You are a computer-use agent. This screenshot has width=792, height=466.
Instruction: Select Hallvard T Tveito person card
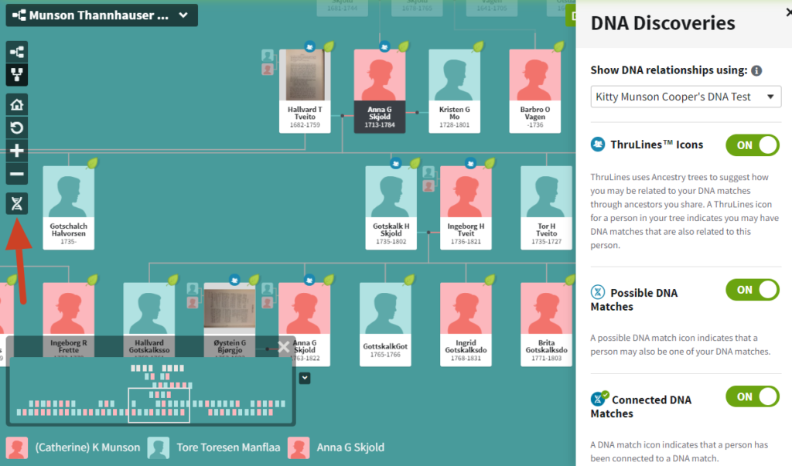pyautogui.click(x=305, y=91)
